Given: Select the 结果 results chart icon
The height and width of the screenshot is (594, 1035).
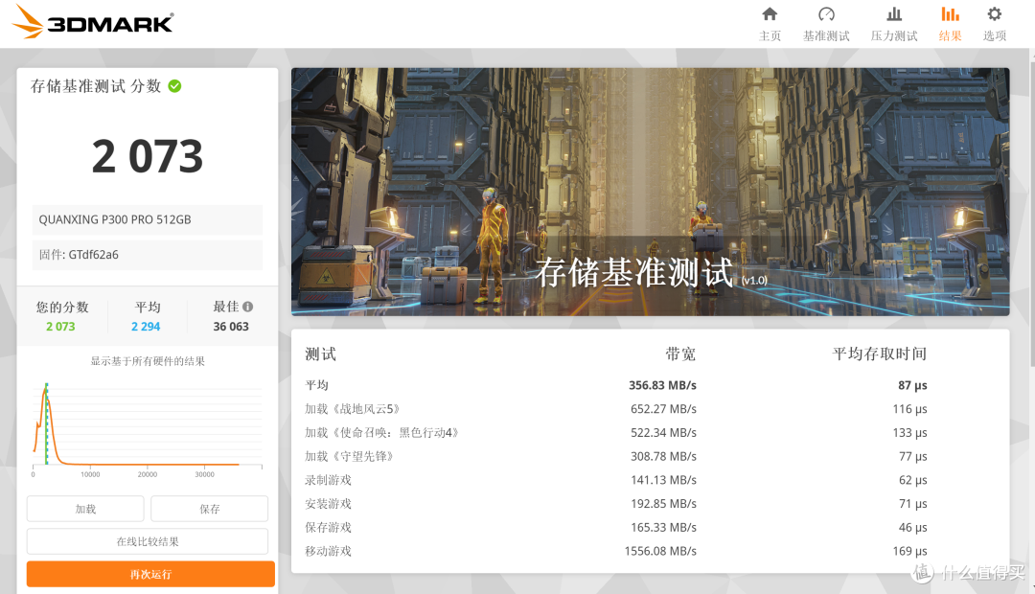Looking at the screenshot, I should pyautogui.click(x=950, y=14).
